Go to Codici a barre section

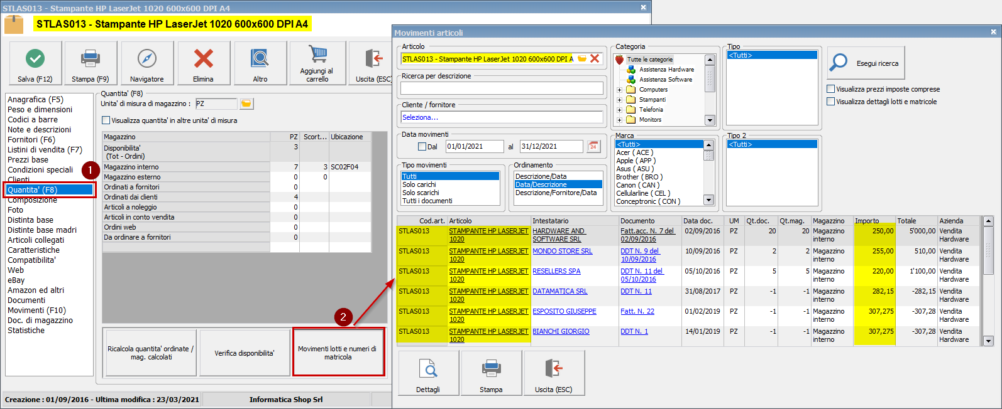pos(33,120)
